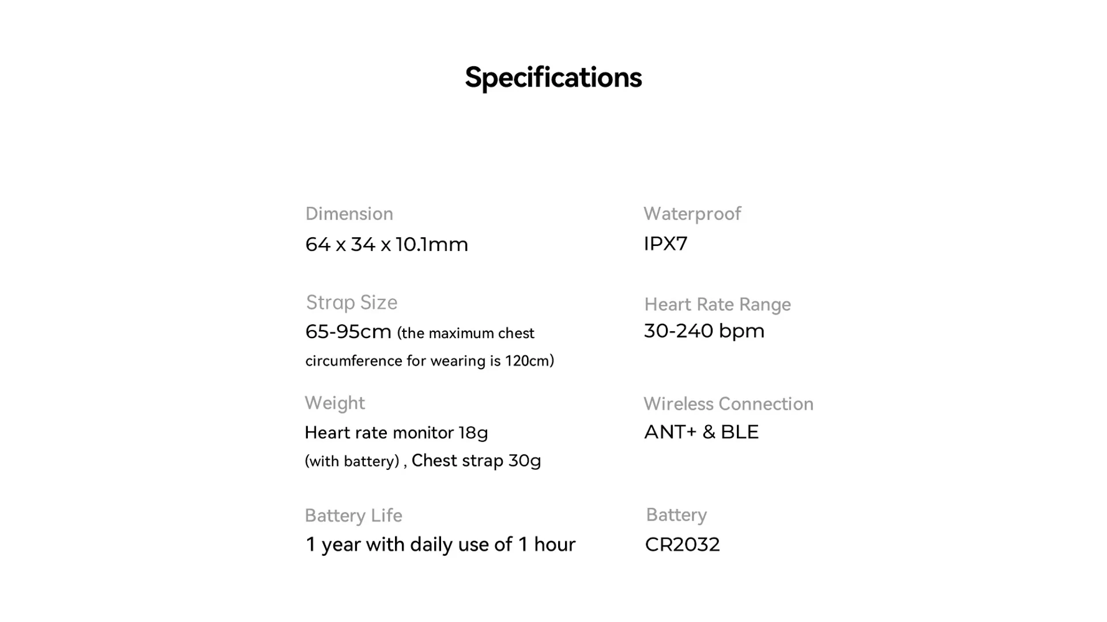
Task: Click the Wireless Connection label
Action: [x=728, y=404]
